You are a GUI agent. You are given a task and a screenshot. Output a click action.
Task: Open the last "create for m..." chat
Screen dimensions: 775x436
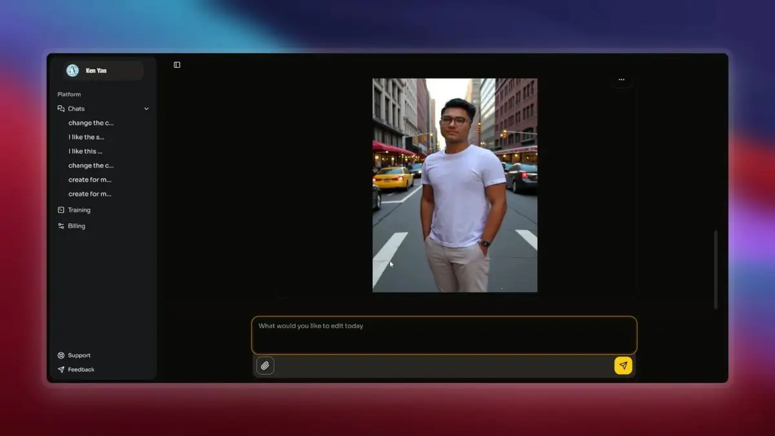click(x=90, y=194)
